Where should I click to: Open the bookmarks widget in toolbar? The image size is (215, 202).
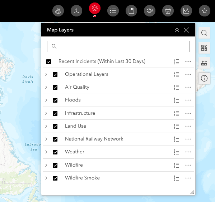(131, 11)
